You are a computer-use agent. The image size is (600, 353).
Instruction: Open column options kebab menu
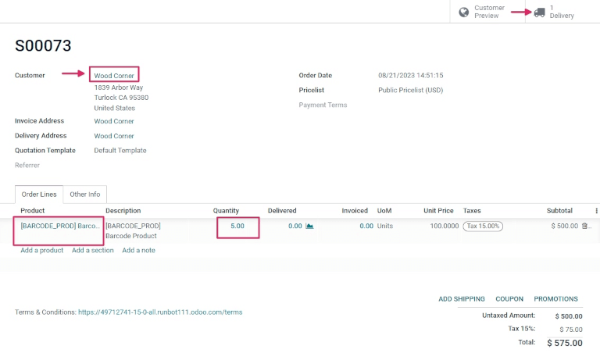coord(596,211)
